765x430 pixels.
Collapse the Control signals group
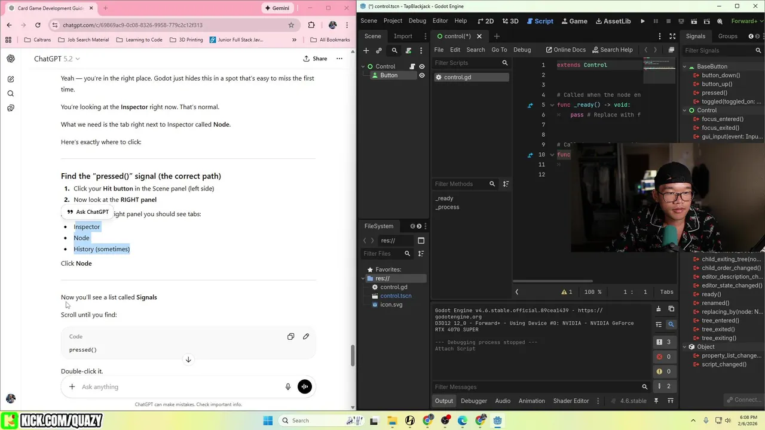point(685,110)
